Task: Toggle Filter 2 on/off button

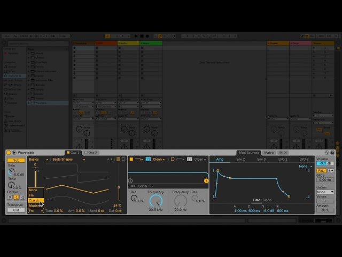Action: (173, 160)
